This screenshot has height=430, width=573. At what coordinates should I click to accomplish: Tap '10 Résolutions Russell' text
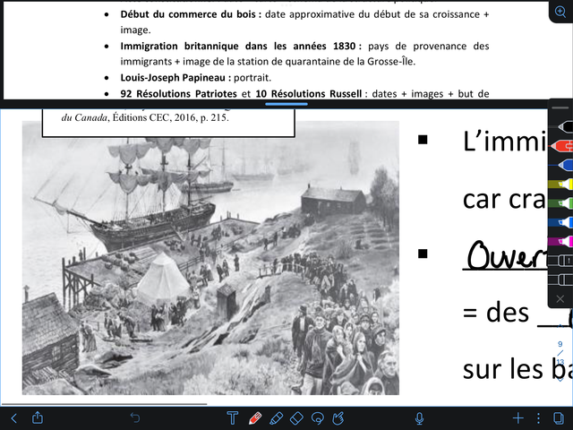[308, 94]
